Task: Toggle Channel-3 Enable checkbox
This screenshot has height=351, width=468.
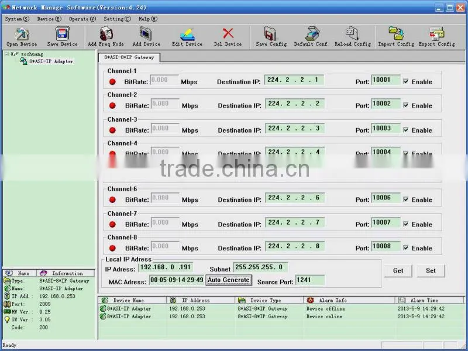Action: [405, 130]
